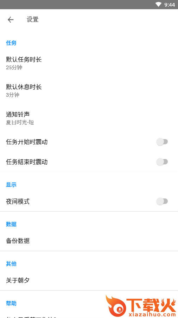Tap the 显示 section header

[11, 185]
